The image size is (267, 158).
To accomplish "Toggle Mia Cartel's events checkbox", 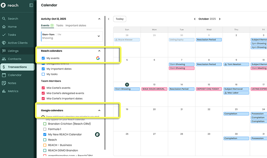I will coord(43,88).
